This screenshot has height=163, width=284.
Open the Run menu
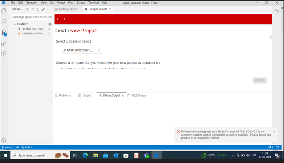pyautogui.click(x=71, y=3)
